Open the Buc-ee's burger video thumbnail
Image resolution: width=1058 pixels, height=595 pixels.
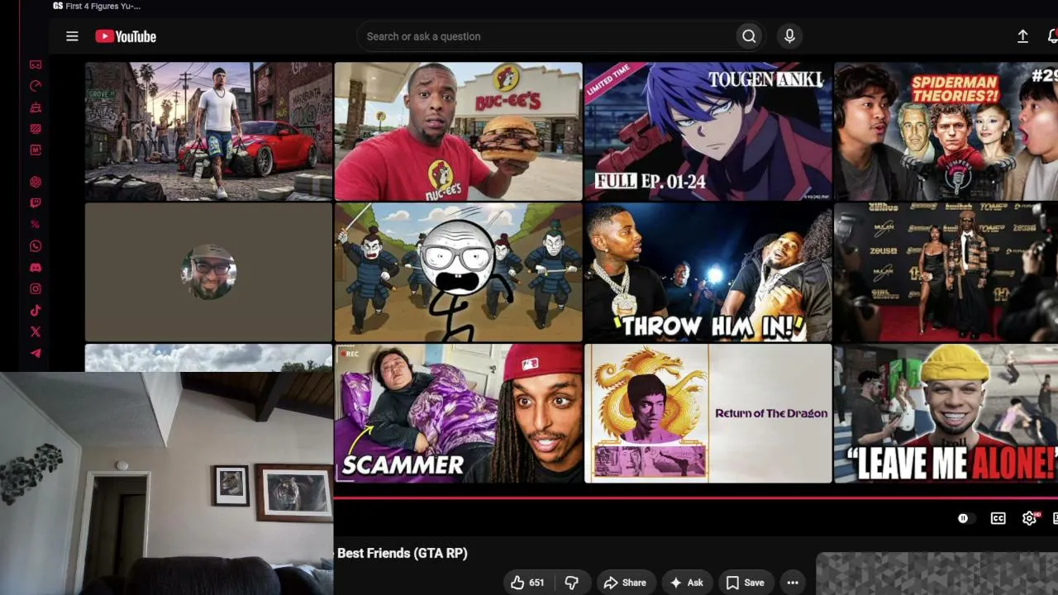(459, 131)
